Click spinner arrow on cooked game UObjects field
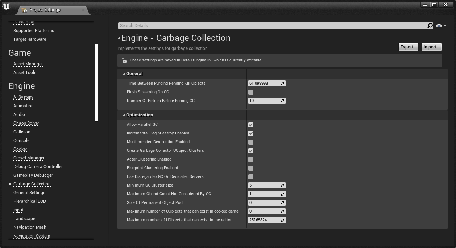 coord(282,211)
